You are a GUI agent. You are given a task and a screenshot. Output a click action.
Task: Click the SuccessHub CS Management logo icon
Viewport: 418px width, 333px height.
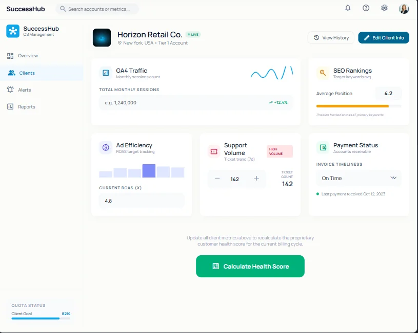(13, 31)
